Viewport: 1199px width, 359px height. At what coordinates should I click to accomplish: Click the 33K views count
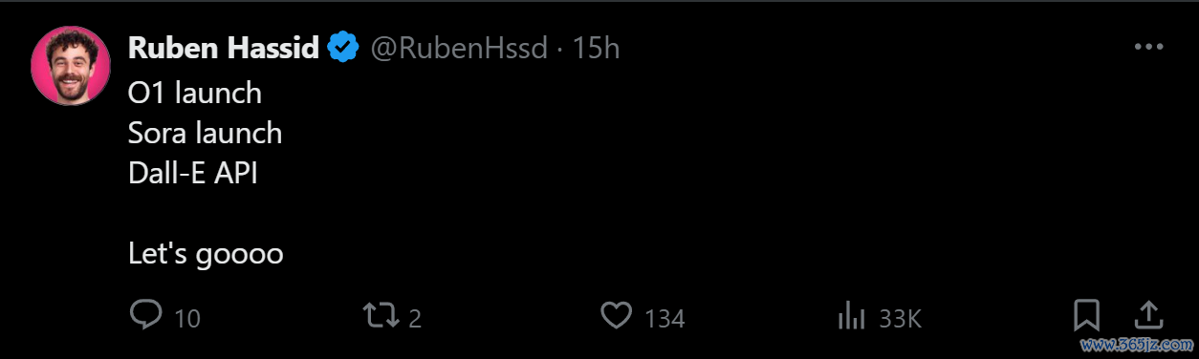click(899, 319)
